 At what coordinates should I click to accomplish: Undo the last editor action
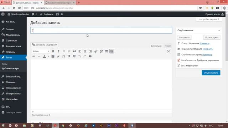(80, 56)
